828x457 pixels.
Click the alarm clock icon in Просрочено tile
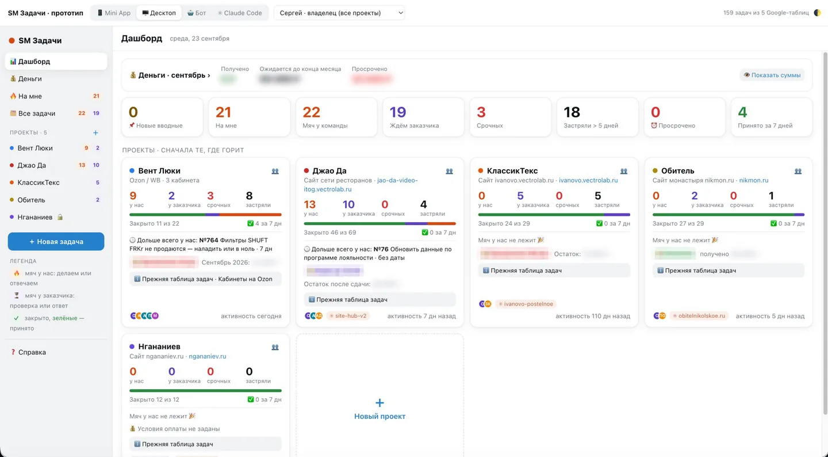point(654,125)
